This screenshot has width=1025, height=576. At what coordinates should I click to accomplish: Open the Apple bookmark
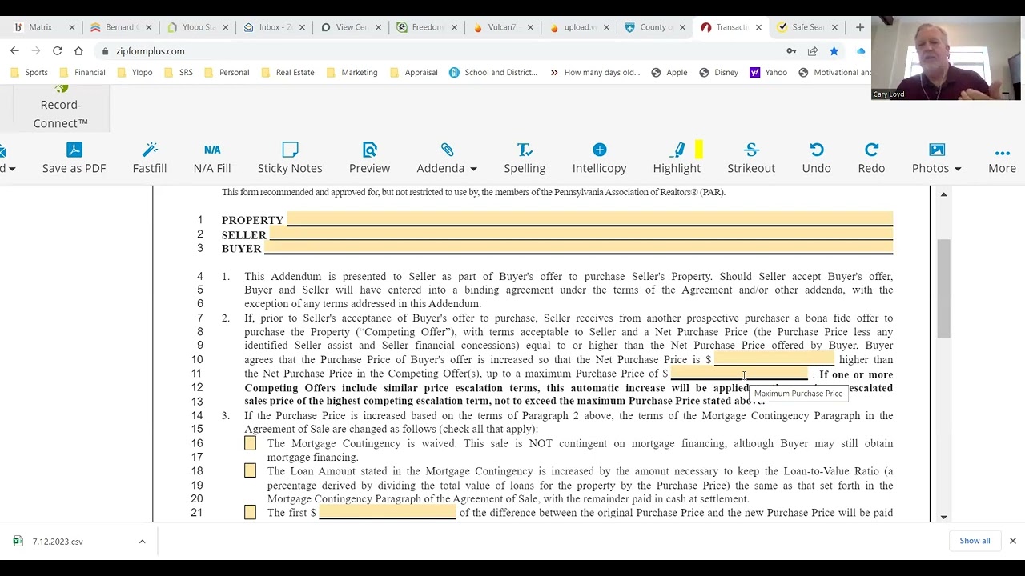[669, 72]
